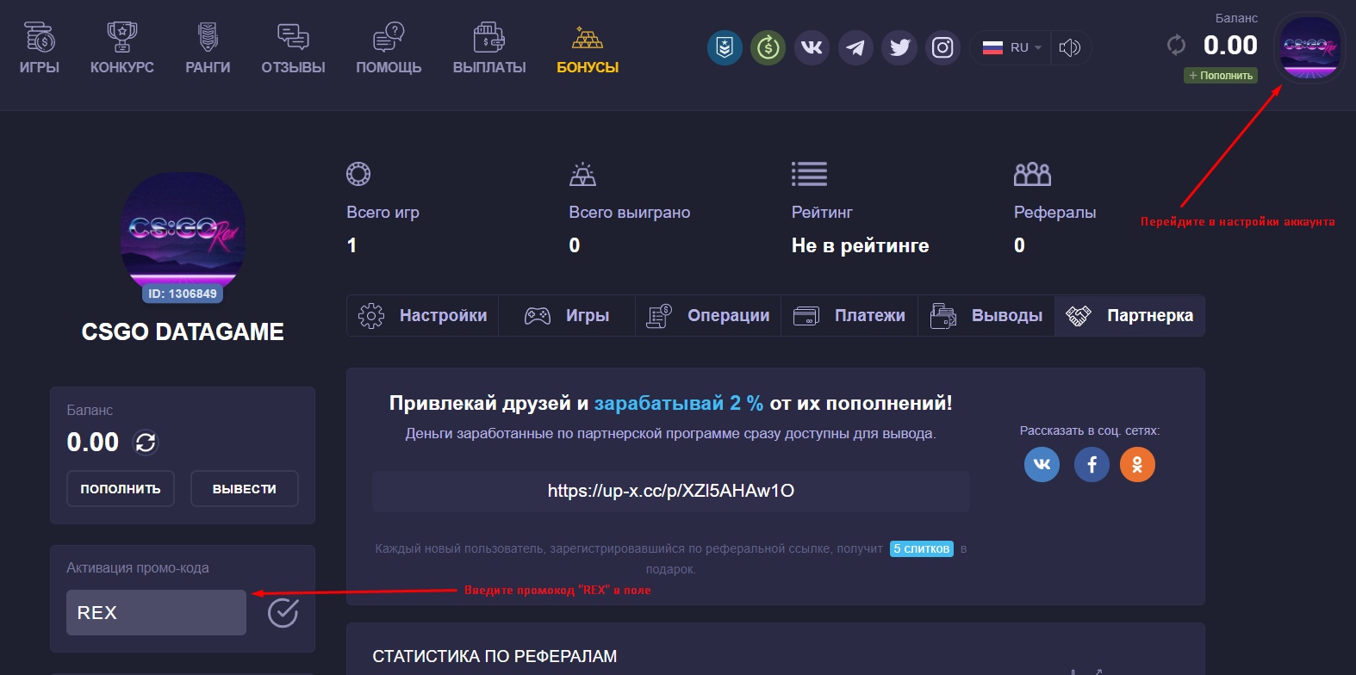Select the Партнерка tab
The height and width of the screenshot is (675, 1356).
click(1129, 316)
